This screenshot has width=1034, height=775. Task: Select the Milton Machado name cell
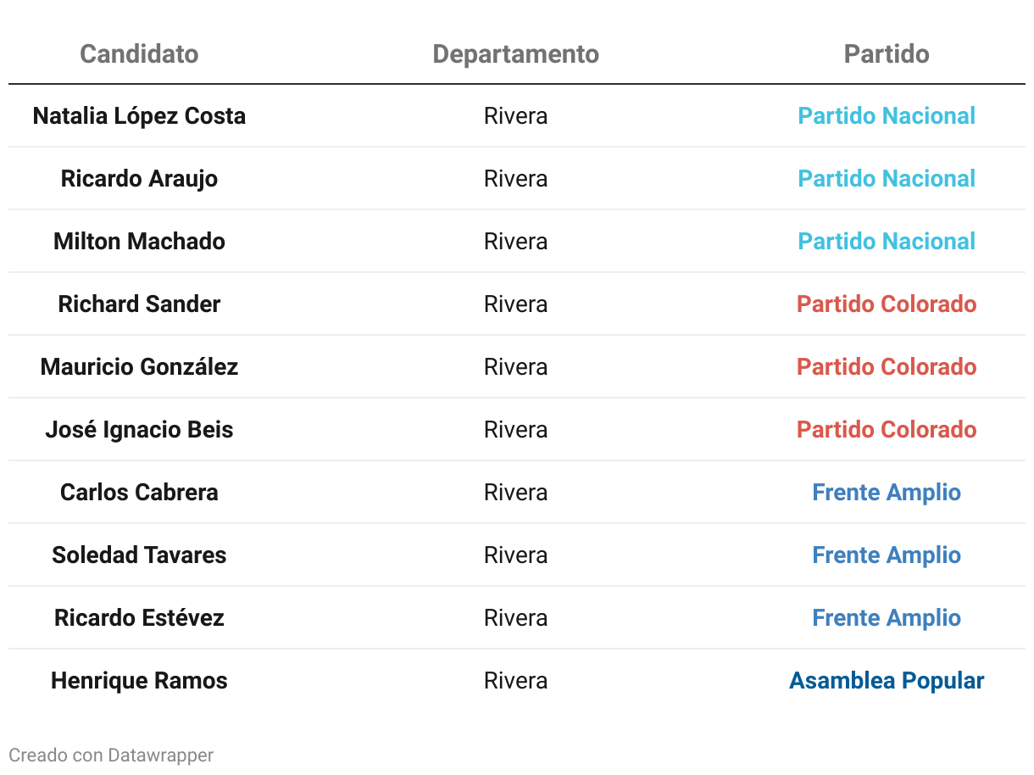pyautogui.click(x=139, y=242)
